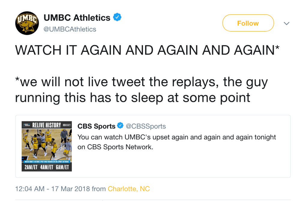Click the CBS Sports Network logo in the thumbnail banner
307x201 pixels.
pos(67,125)
